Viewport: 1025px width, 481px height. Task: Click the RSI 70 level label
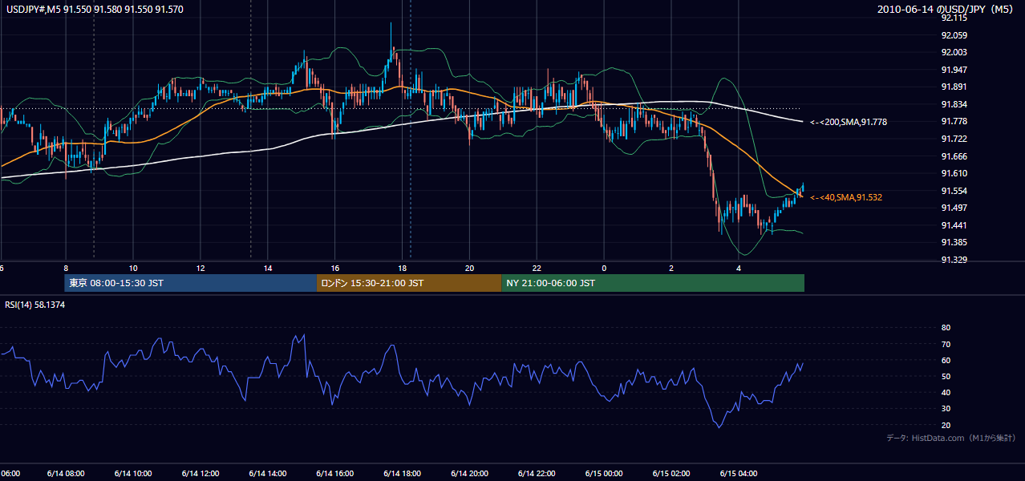point(946,344)
